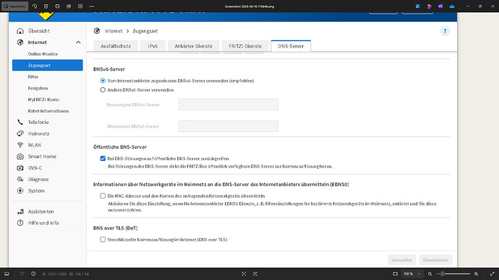
Task: Rotate the image with the rotate icon
Action: pos(35,6)
